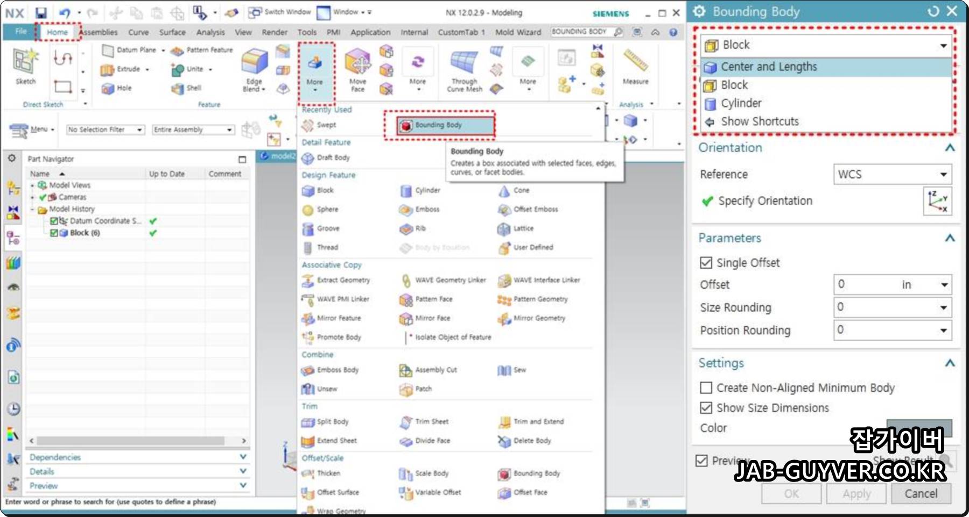969x517 pixels.
Task: Open the No Selection Filter dropdown
Action: coord(106,130)
